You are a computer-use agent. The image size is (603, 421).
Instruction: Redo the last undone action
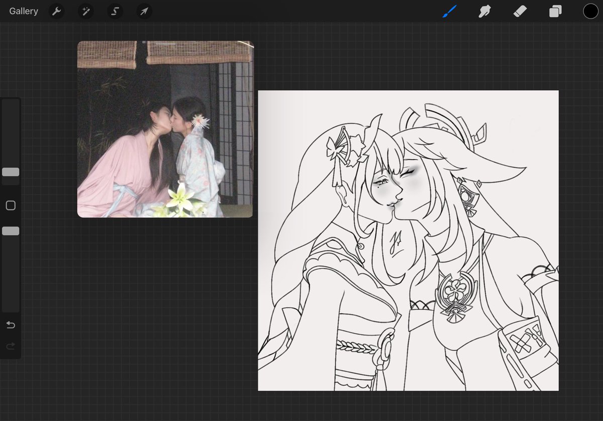coord(11,346)
